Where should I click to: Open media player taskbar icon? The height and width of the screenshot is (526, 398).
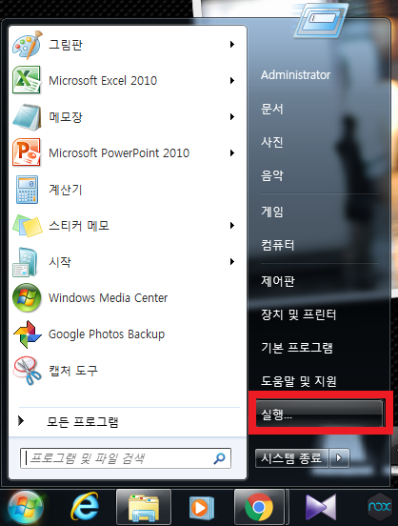point(202,508)
